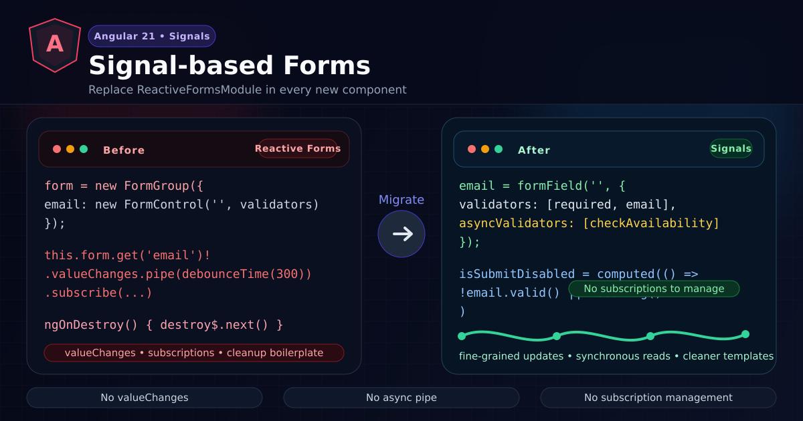Click the red window dot on After card
This screenshot has height=421, width=803.
(472, 150)
